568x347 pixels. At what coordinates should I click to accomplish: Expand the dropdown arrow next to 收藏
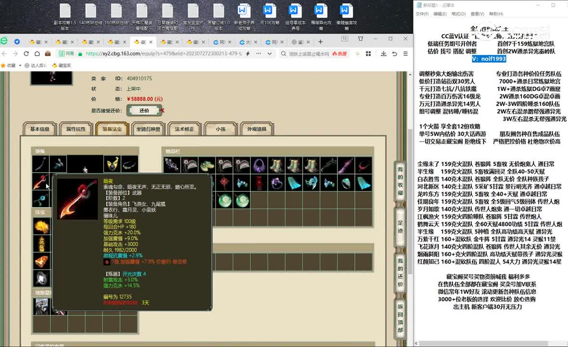[20, 65]
